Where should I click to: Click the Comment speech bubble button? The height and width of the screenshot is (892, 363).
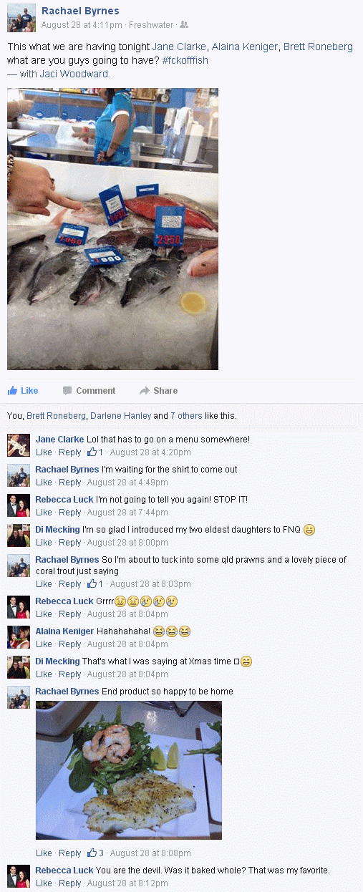pyautogui.click(x=89, y=390)
